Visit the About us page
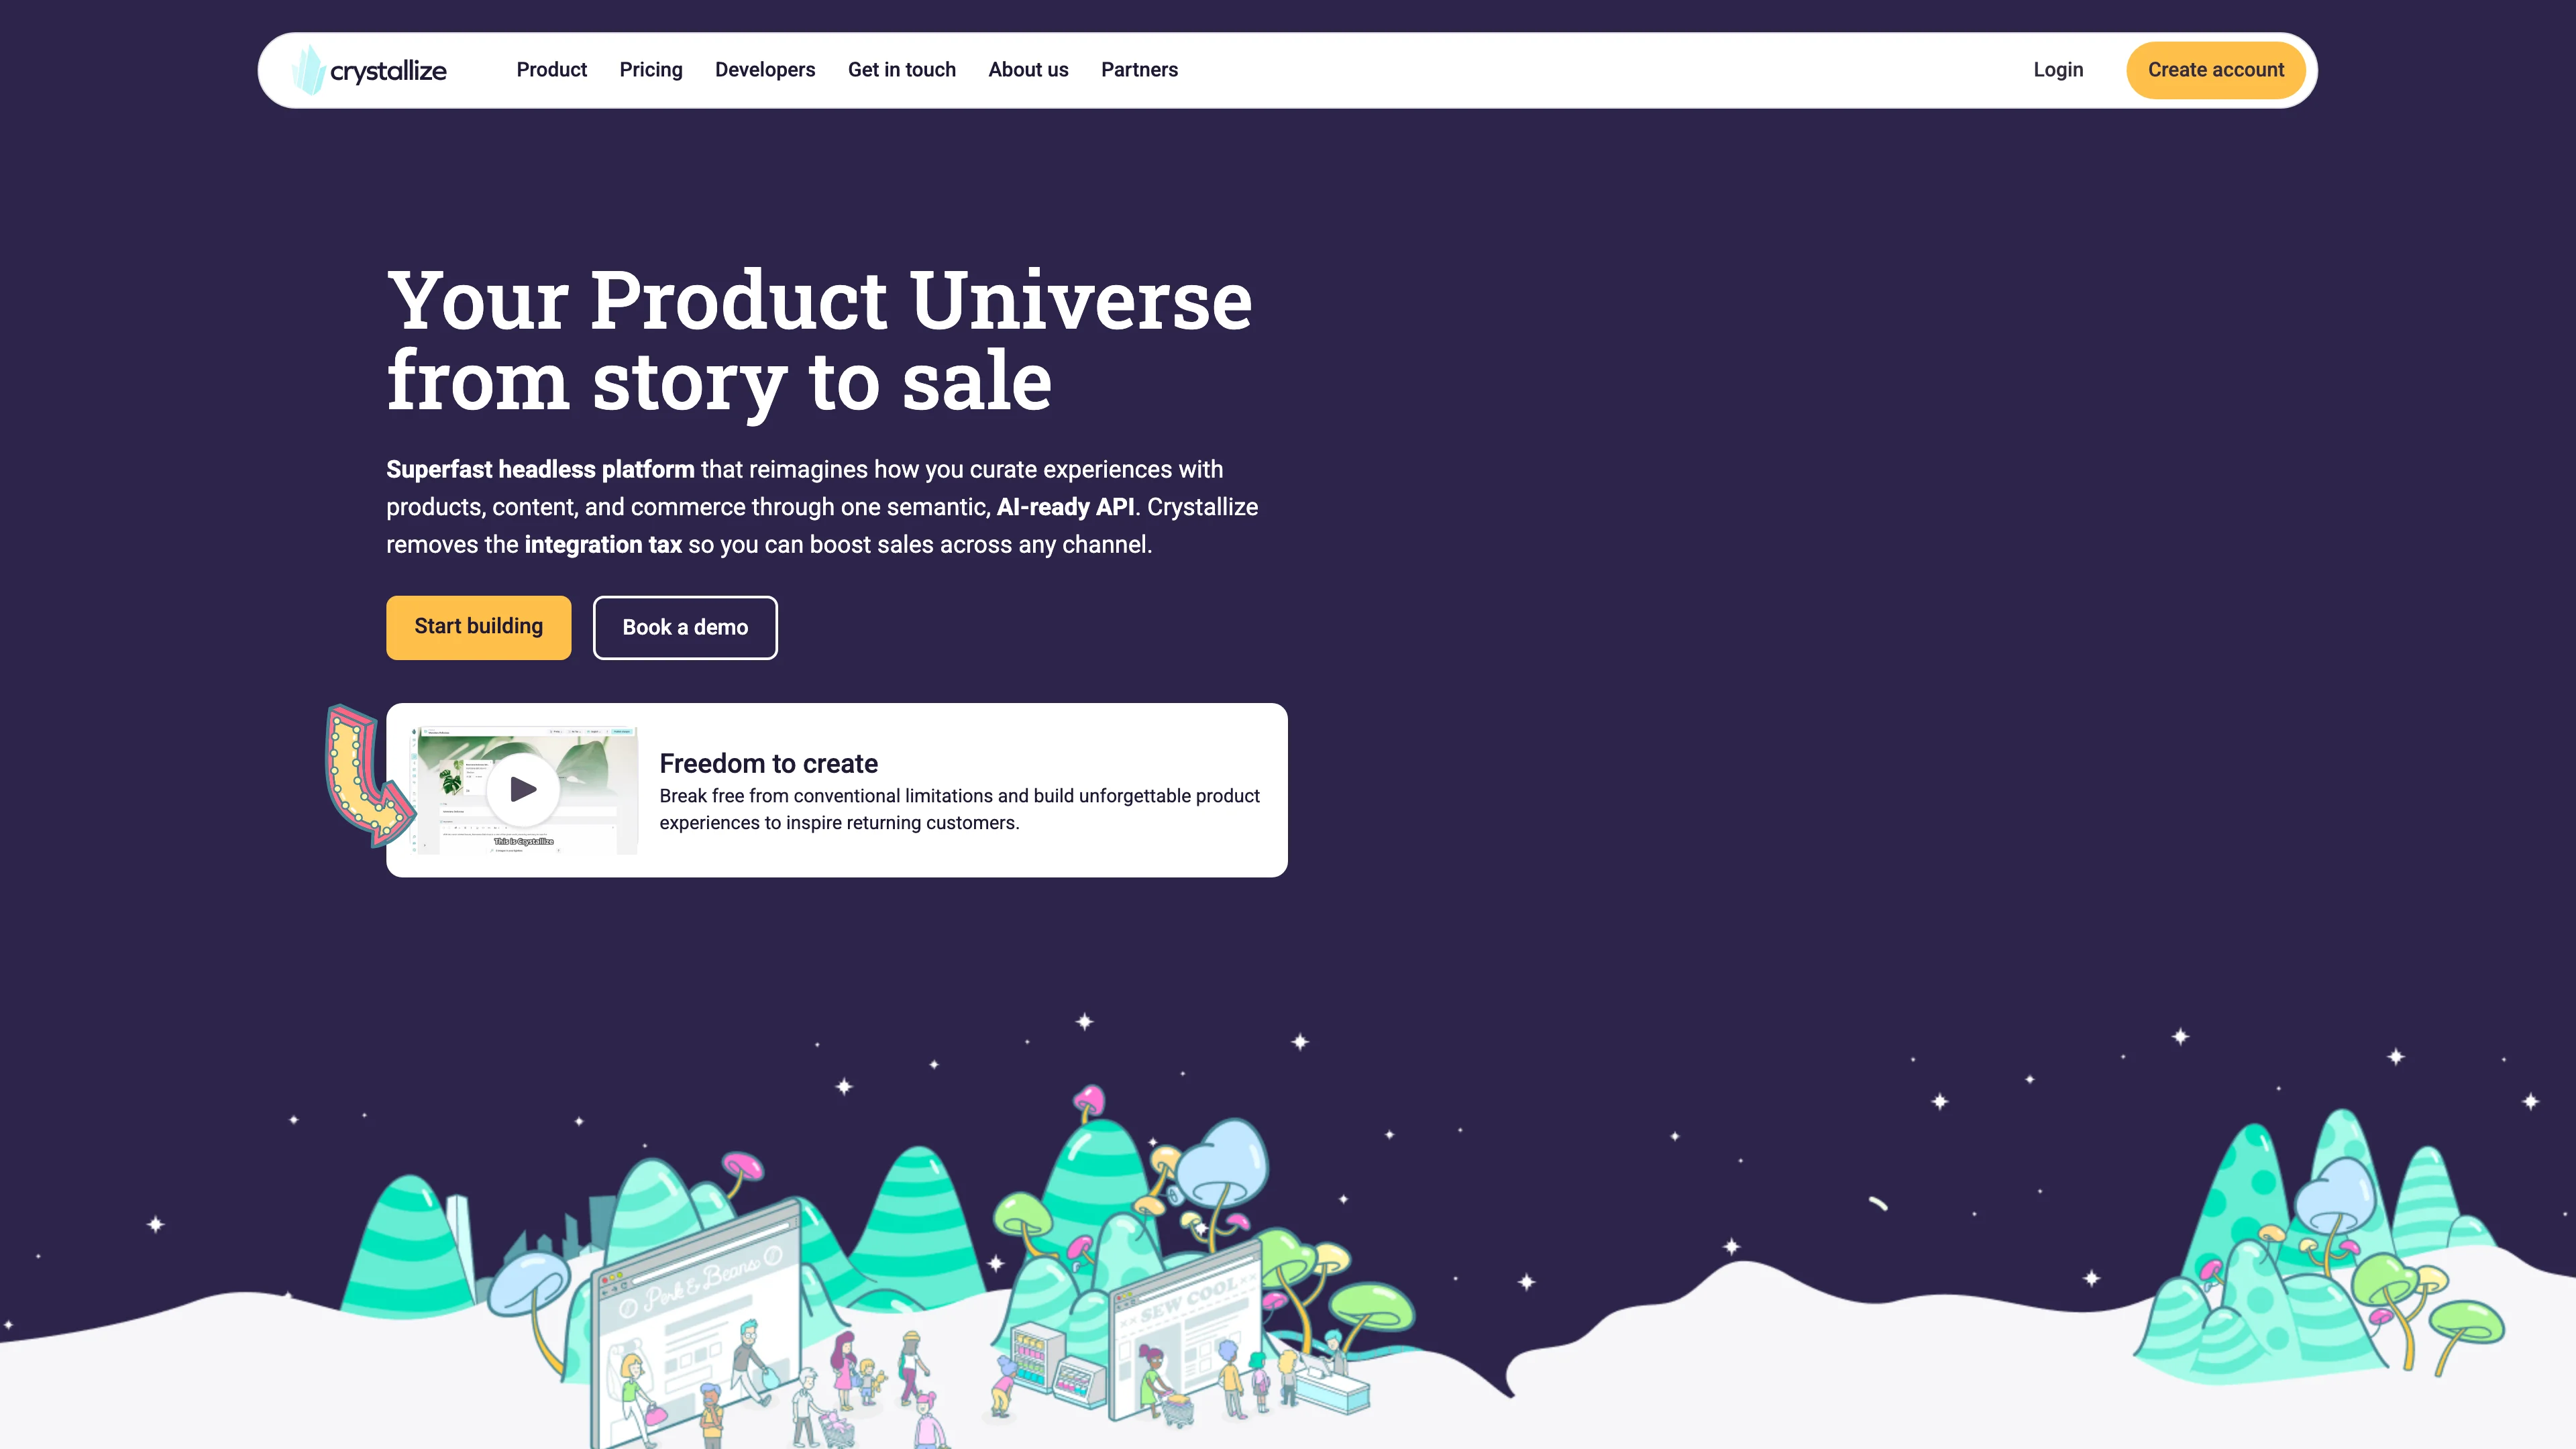 click(x=1028, y=70)
